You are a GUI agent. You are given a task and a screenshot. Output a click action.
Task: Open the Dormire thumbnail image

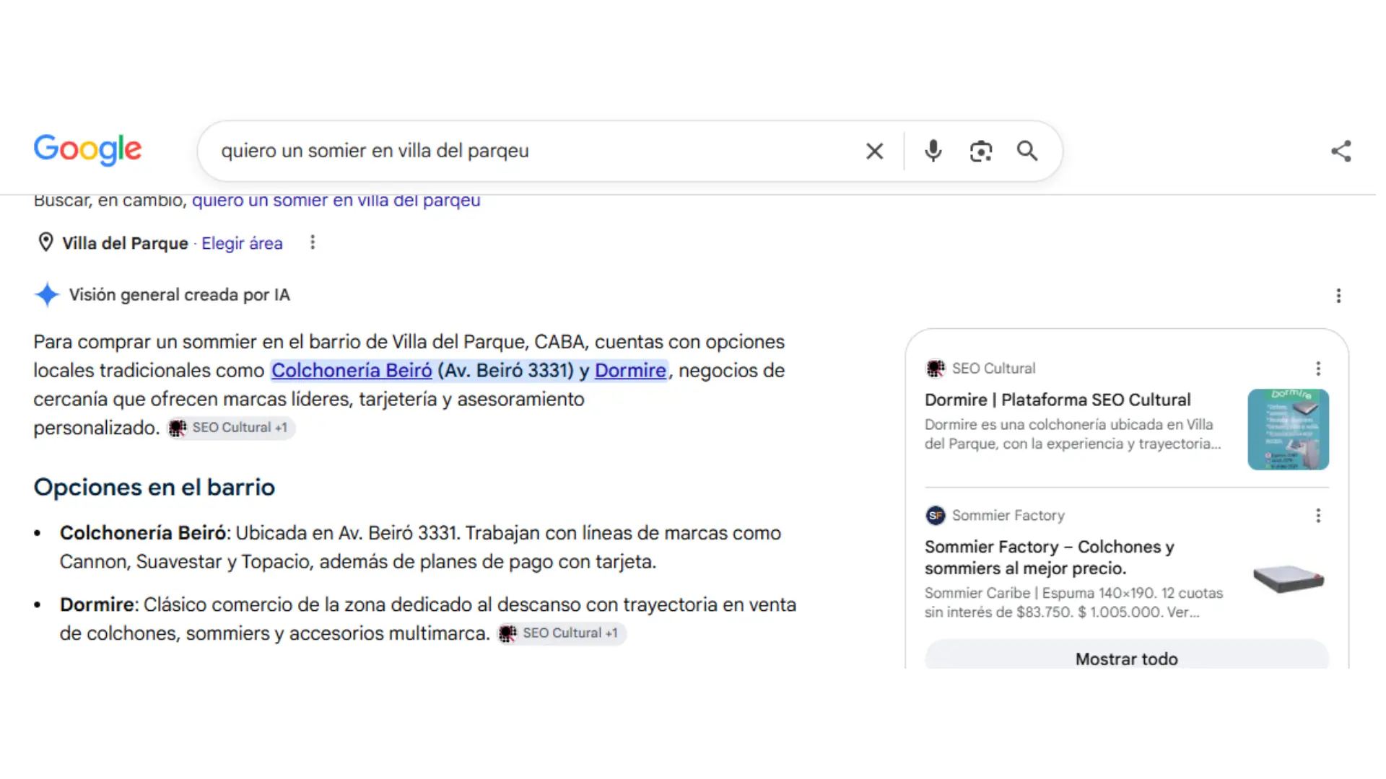click(1289, 430)
